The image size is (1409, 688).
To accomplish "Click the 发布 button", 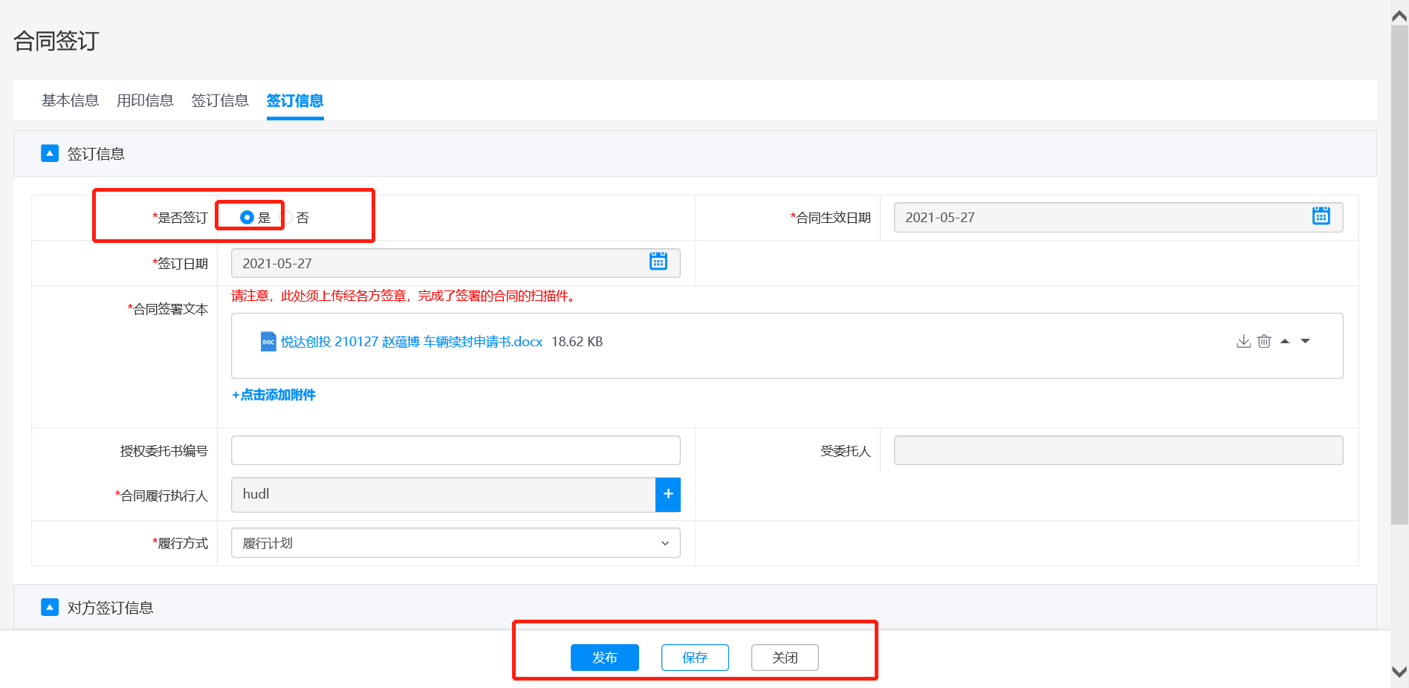I will [x=604, y=658].
